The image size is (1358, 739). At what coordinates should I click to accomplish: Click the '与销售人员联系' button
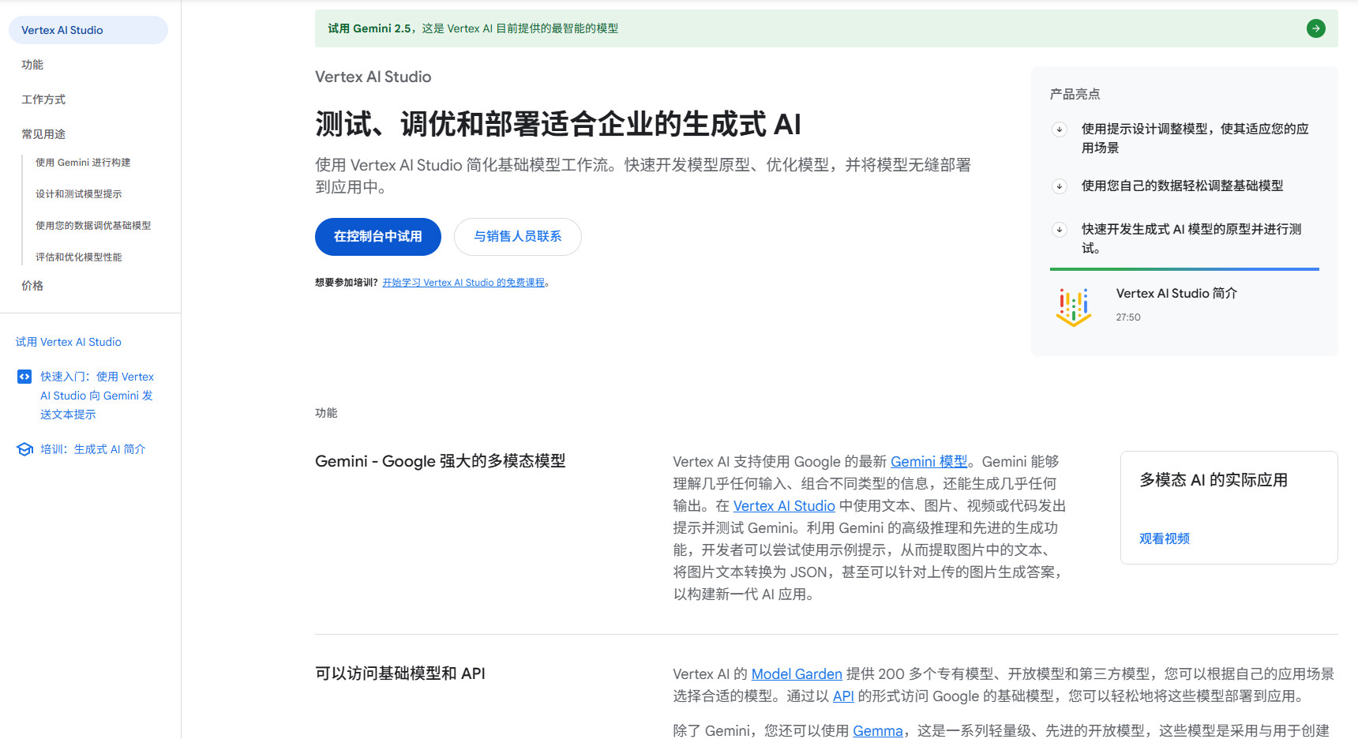pyautogui.click(x=517, y=237)
